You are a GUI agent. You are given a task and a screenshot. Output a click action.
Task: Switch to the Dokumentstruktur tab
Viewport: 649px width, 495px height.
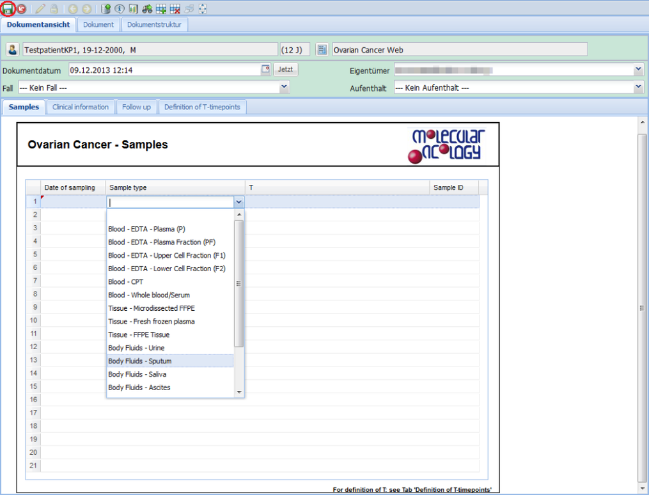tap(154, 25)
